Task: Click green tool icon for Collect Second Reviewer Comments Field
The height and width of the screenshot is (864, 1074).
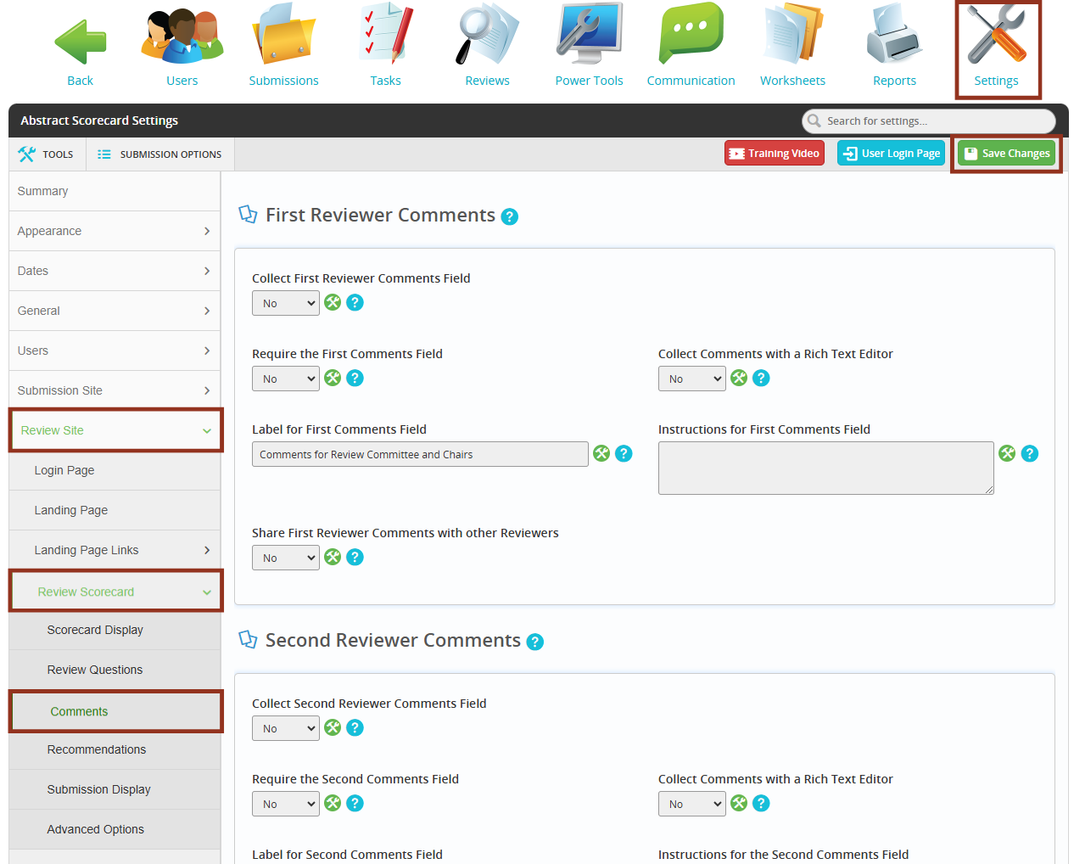Action: 333,727
